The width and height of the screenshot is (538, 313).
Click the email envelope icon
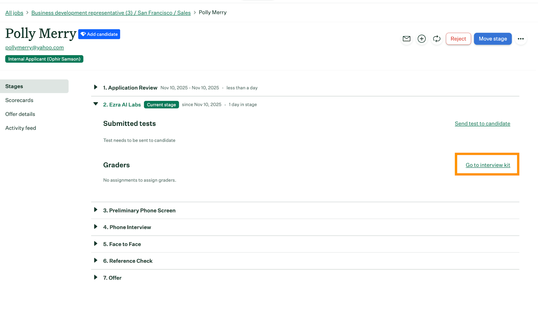[x=407, y=39]
